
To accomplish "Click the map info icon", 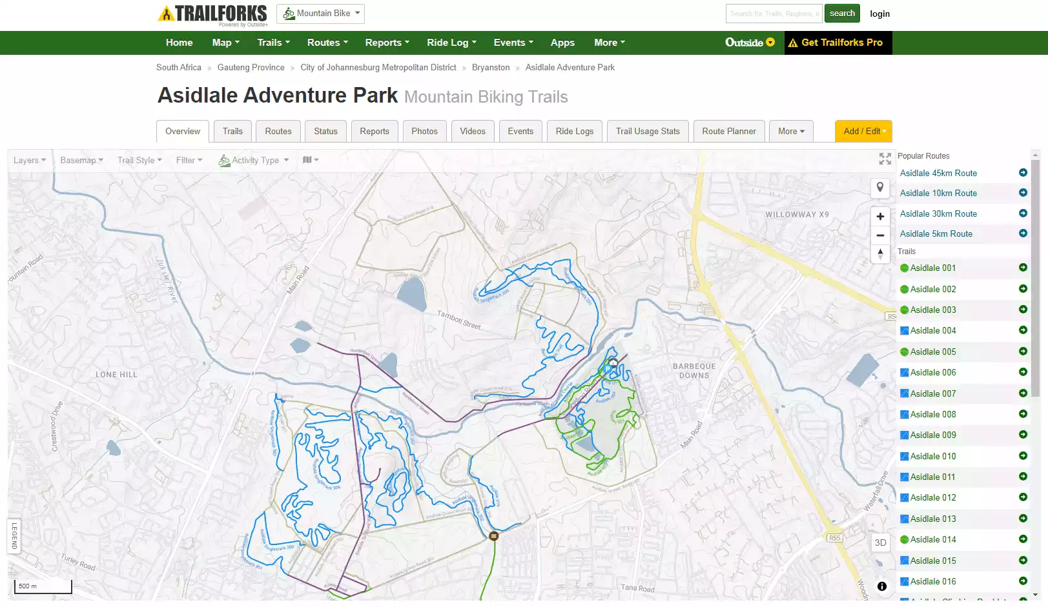I will click(x=881, y=586).
